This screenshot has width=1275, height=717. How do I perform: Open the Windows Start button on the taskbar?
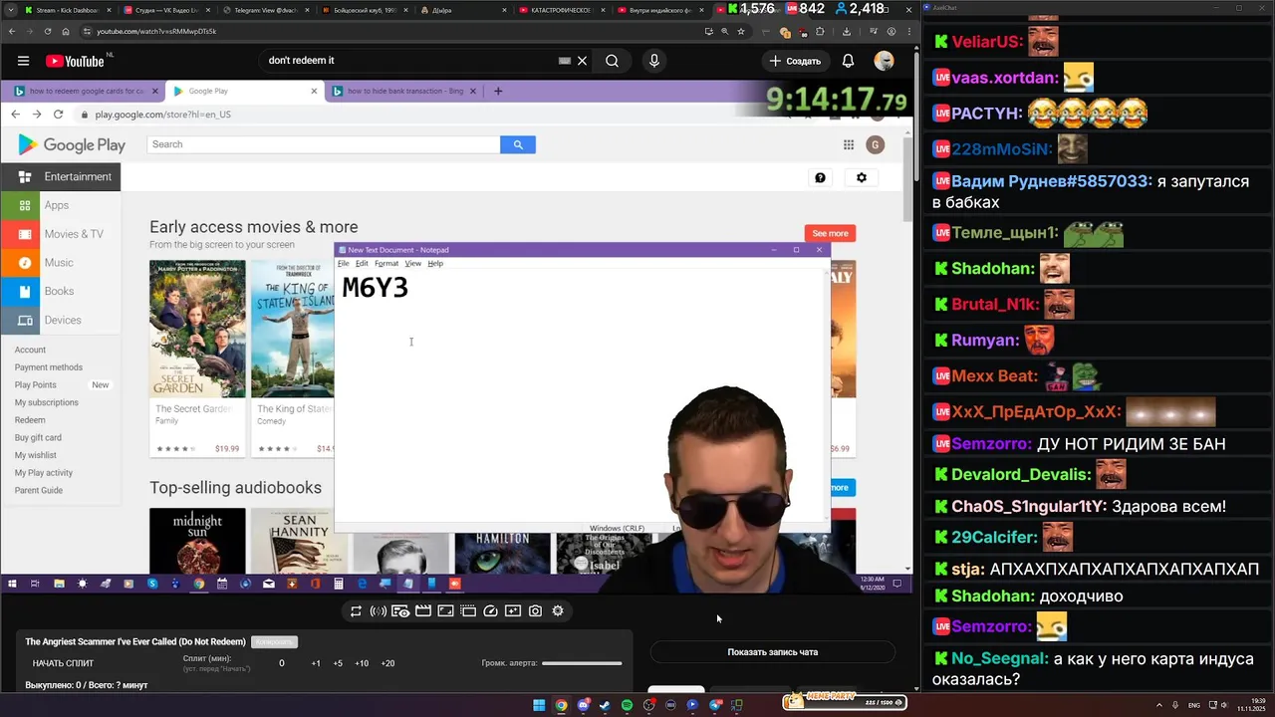[x=539, y=705]
